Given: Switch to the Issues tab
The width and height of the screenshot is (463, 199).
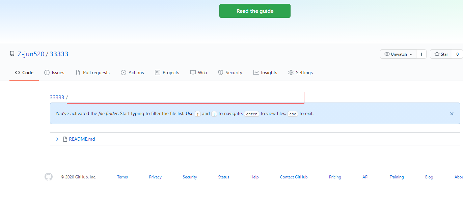Looking at the screenshot, I should coord(54,73).
